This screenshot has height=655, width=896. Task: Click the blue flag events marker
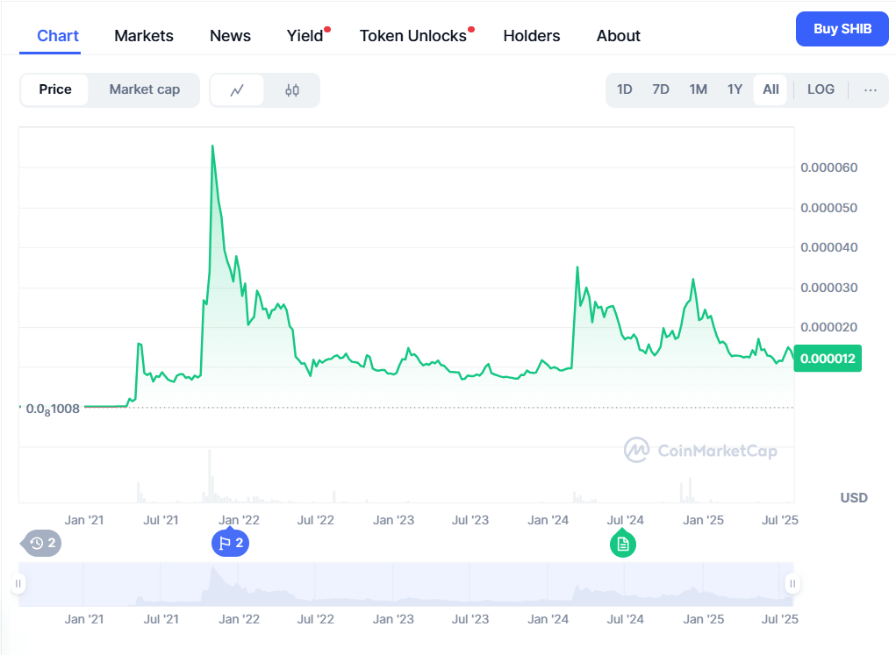pyautogui.click(x=231, y=544)
